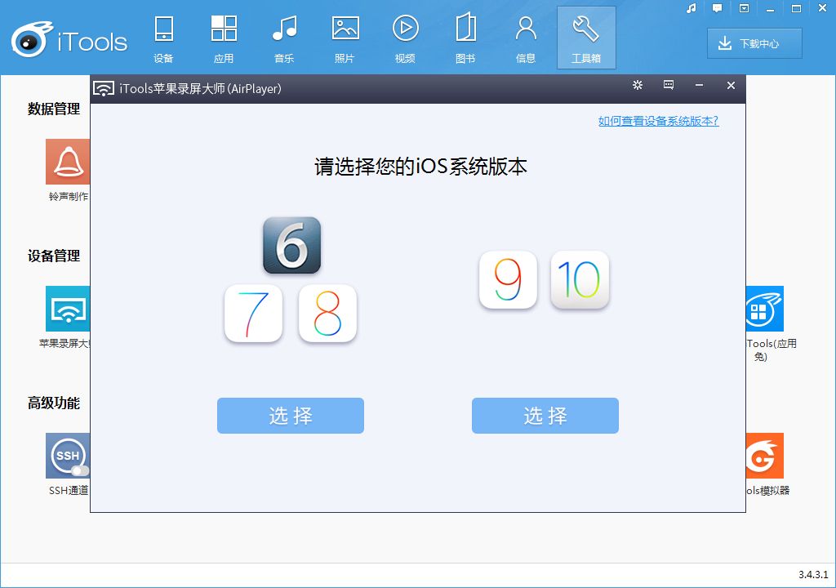The image size is (836, 588).
Task: Click the music note icon in the top-right bar
Action: (x=690, y=8)
